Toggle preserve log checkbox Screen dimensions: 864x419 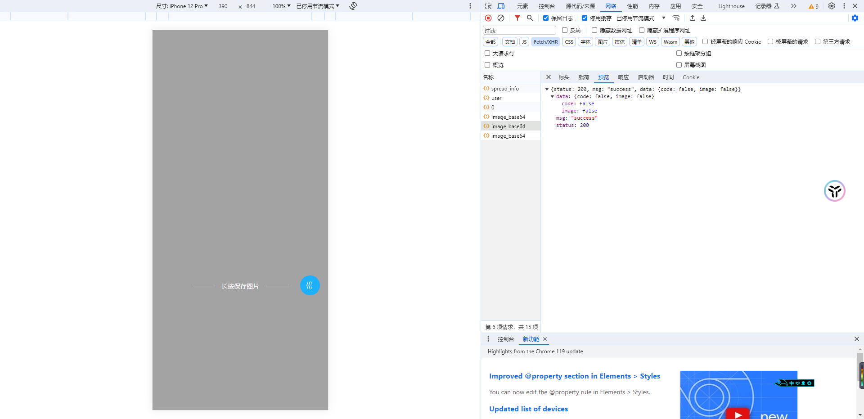pyautogui.click(x=546, y=18)
